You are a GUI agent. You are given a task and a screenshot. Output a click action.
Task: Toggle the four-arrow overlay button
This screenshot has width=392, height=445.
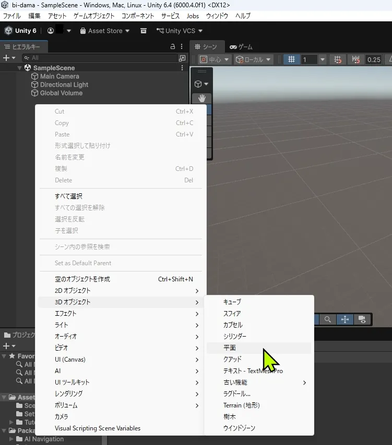pos(345,319)
